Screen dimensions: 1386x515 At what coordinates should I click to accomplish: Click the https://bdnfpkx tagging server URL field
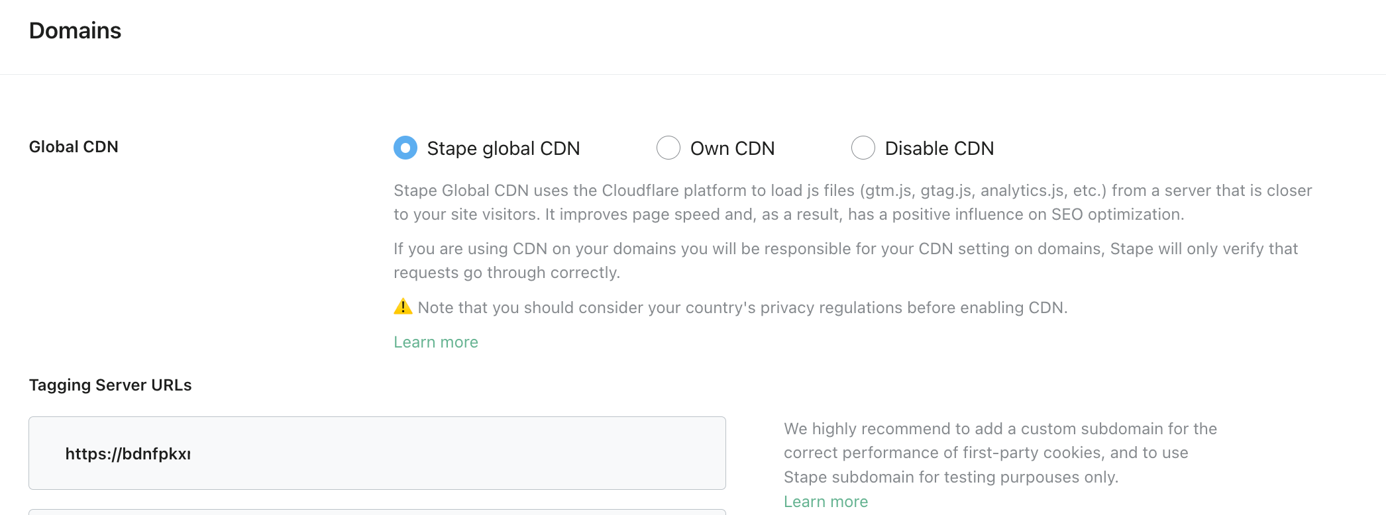[378, 453]
